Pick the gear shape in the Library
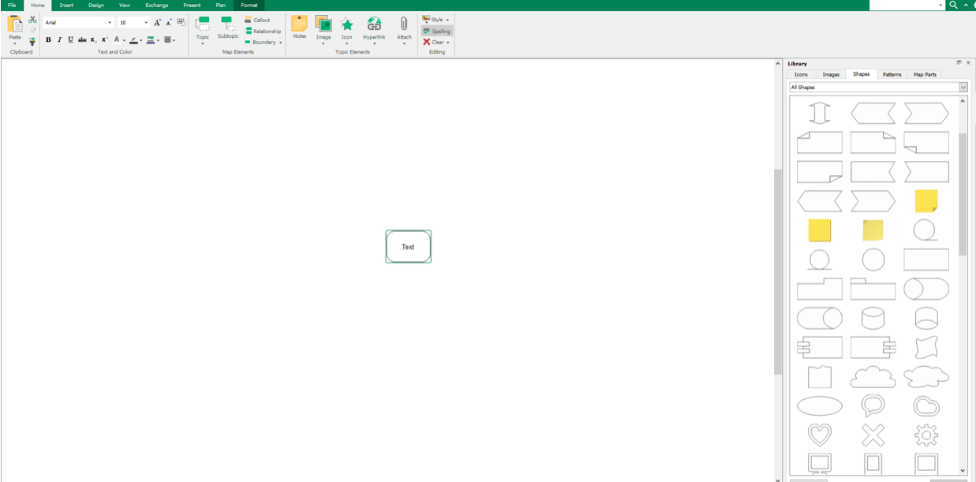 coord(926,435)
